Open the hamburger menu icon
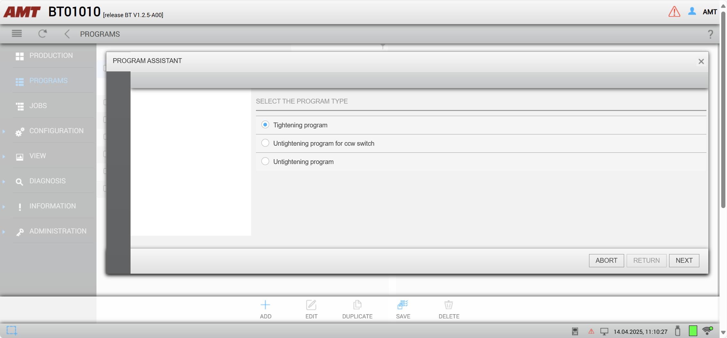Screen dimensions: 727x338 tap(17, 33)
